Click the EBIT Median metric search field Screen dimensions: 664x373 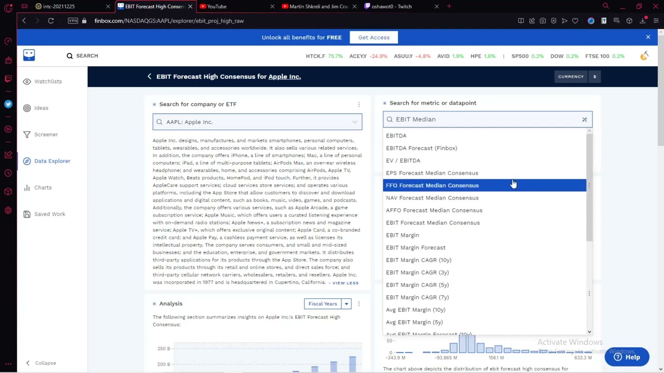coord(487,120)
